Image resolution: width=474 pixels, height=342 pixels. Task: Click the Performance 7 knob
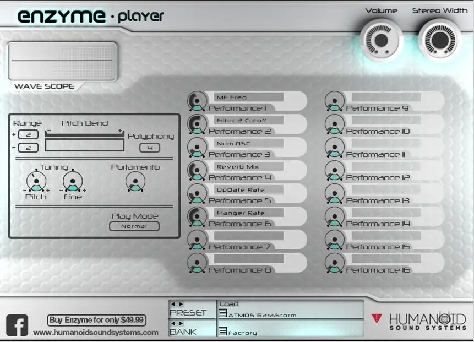pos(197,240)
